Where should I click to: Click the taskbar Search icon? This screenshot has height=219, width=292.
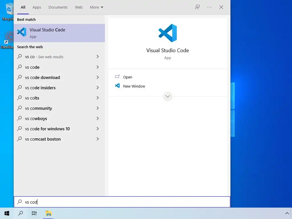pos(21,213)
